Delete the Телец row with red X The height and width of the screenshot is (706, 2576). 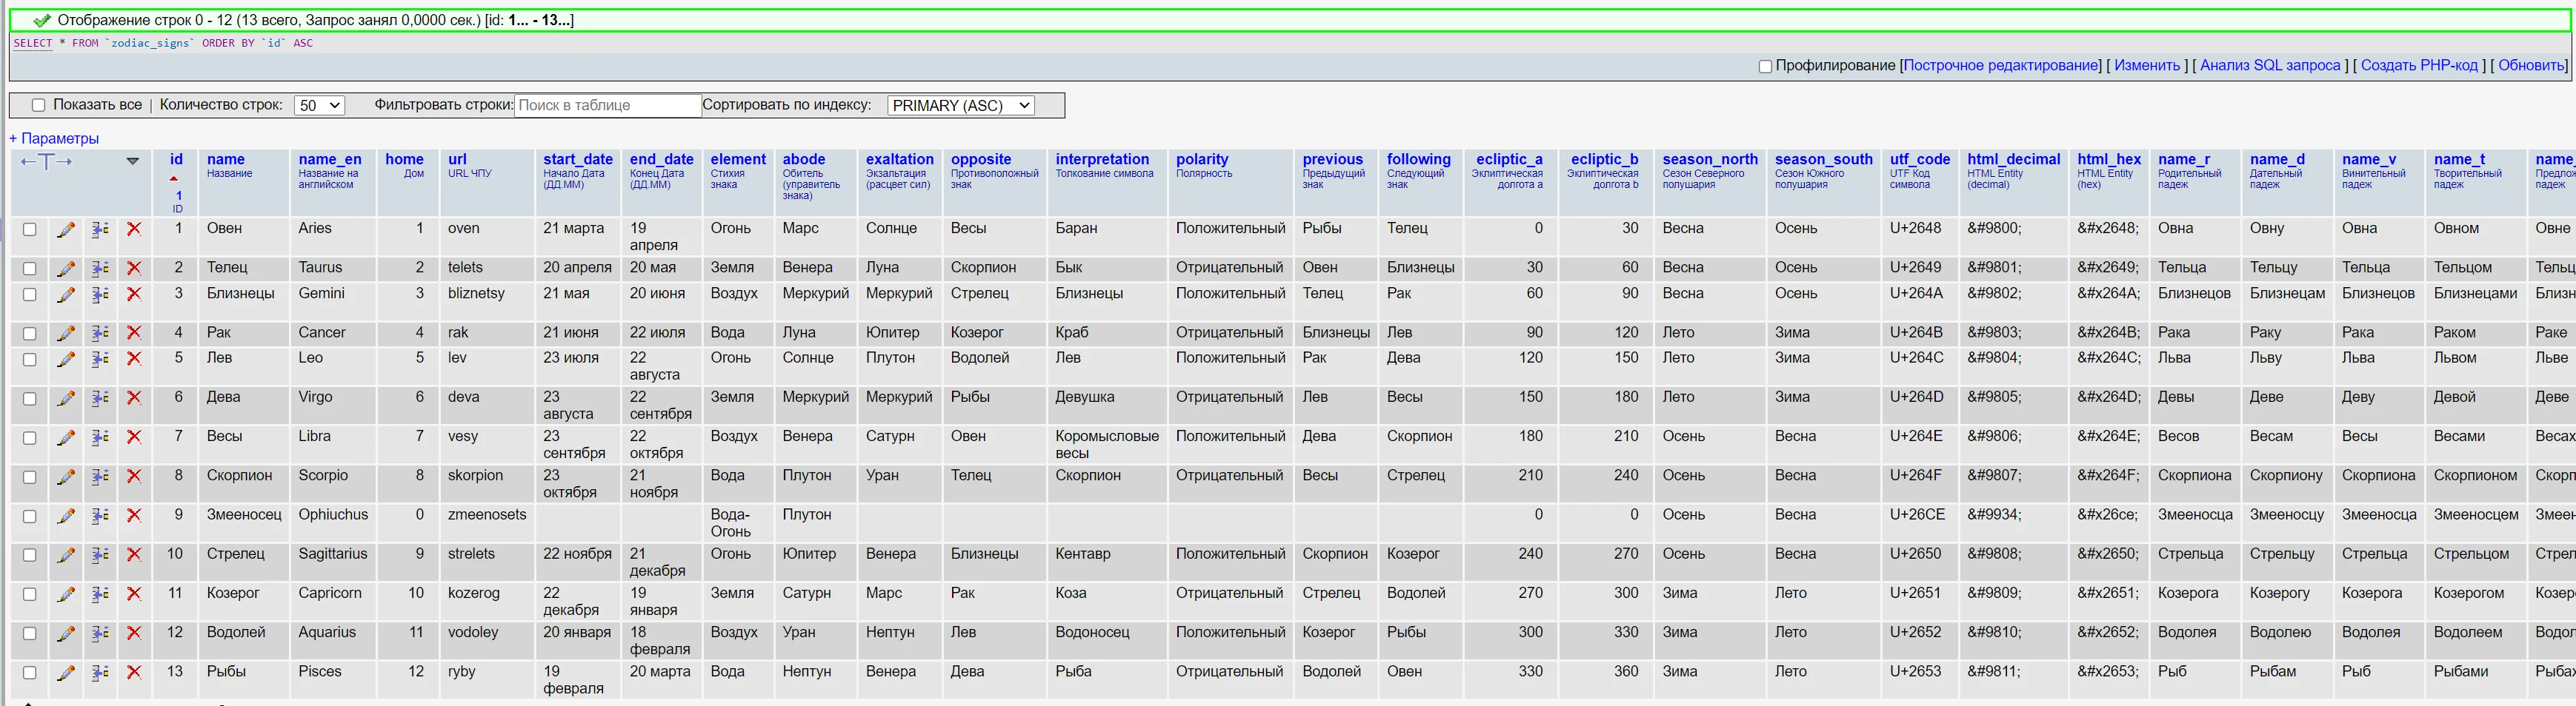pyautogui.click(x=134, y=269)
